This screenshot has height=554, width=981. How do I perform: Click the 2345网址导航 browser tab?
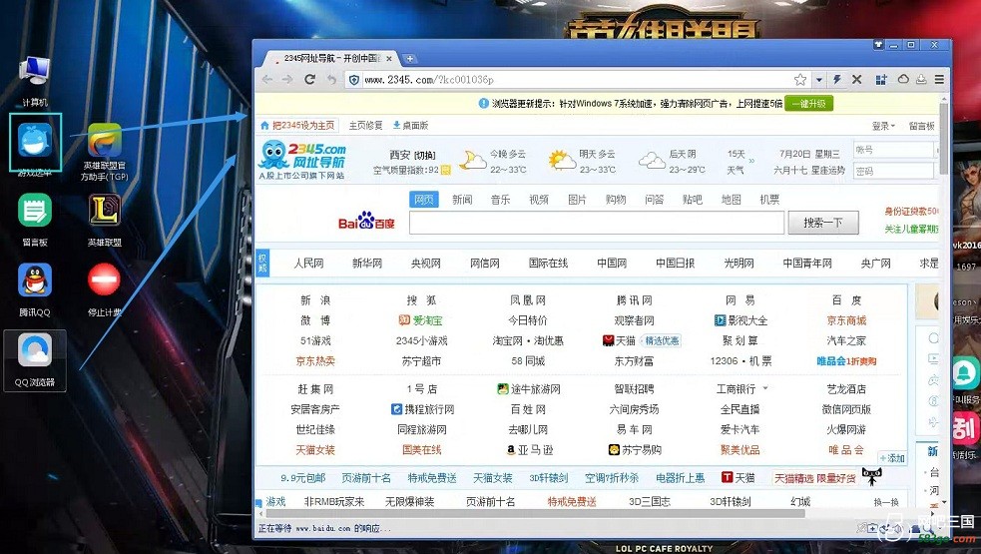(329, 58)
